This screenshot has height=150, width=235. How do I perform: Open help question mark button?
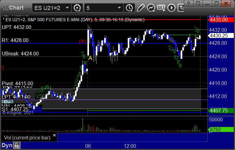click(188, 3)
